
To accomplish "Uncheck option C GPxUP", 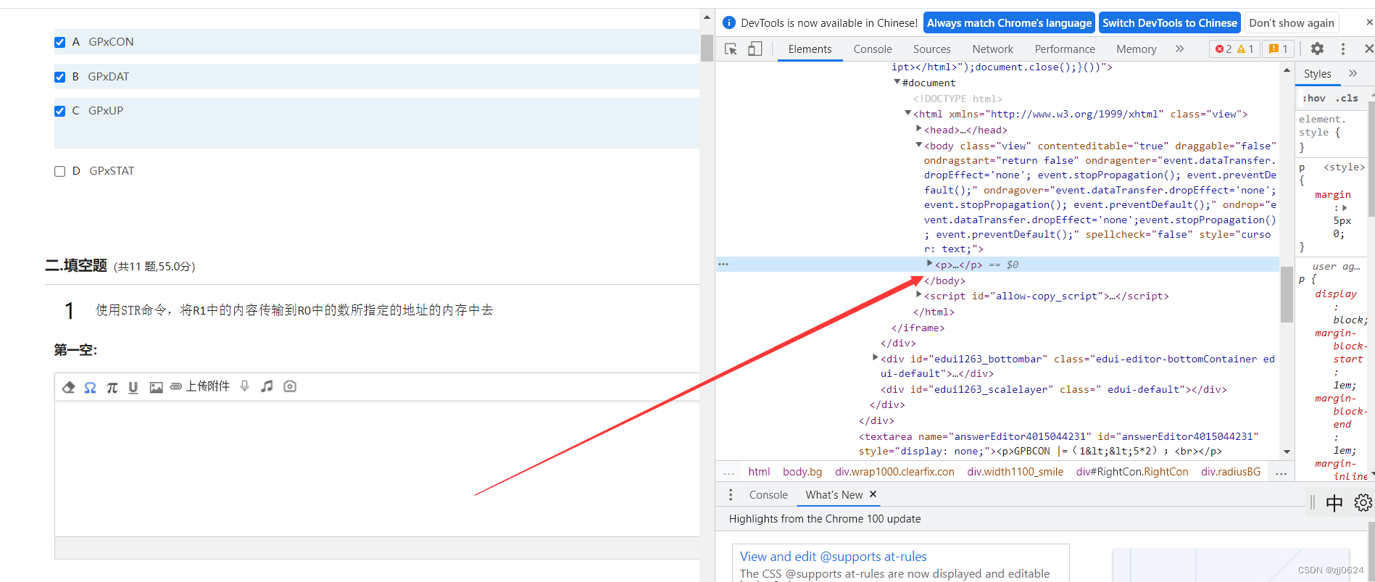I will [x=60, y=111].
